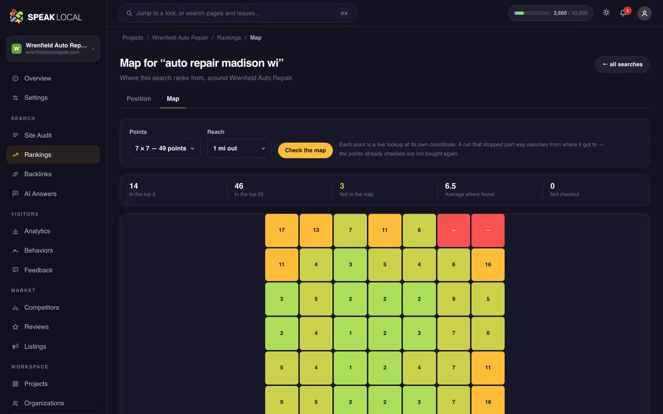
Task: Open the user profile avatar
Action: (x=645, y=13)
